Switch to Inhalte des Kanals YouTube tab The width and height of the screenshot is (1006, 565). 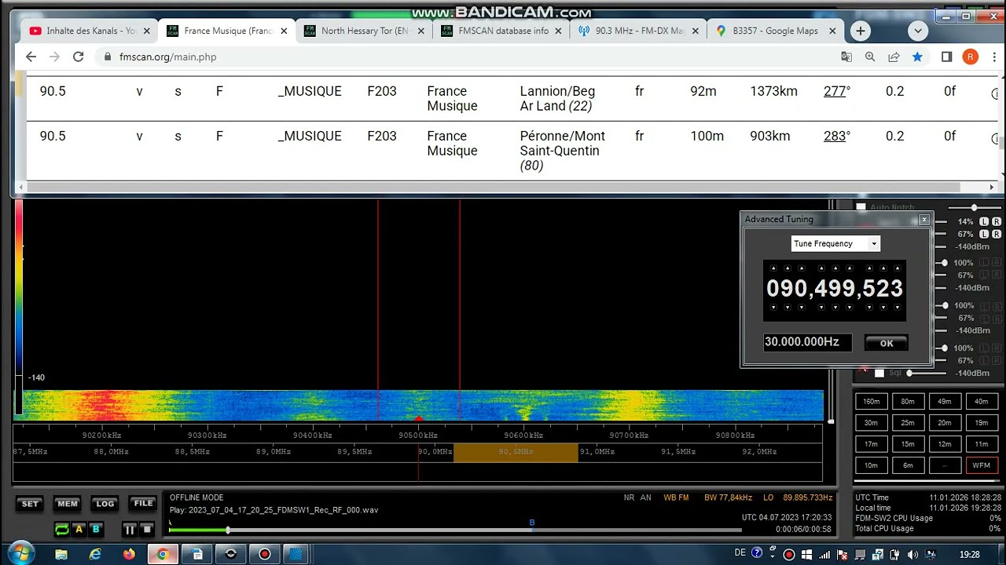pos(90,31)
